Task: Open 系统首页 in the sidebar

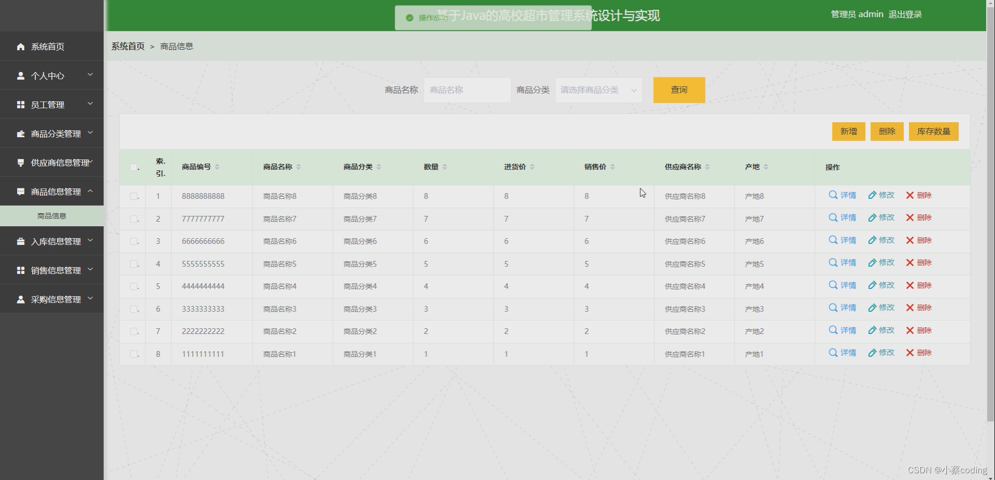Action: (52, 47)
